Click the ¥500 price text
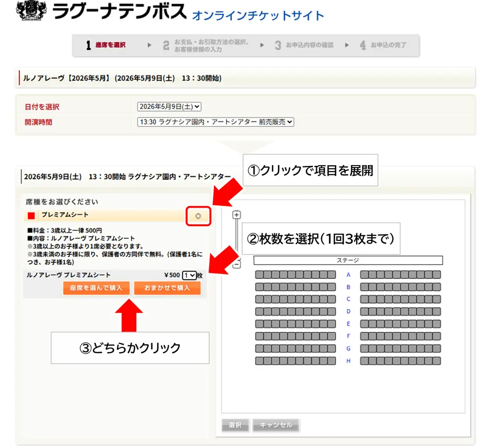 [172, 276]
